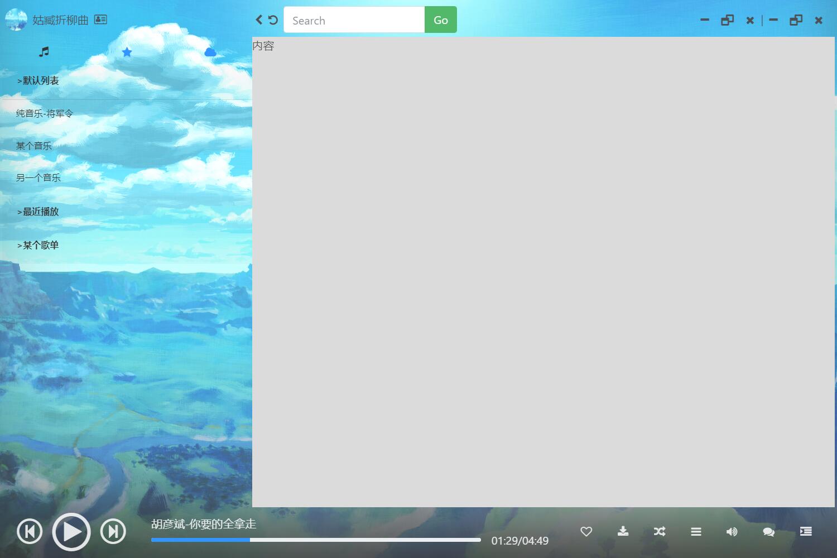The image size is (837, 558).
Task: Like the current song with the heart
Action: tap(586, 531)
